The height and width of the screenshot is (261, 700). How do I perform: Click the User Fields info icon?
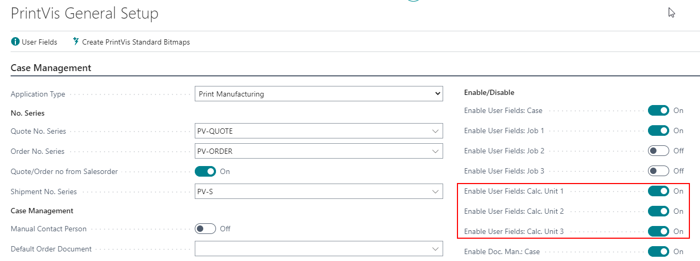[15, 41]
